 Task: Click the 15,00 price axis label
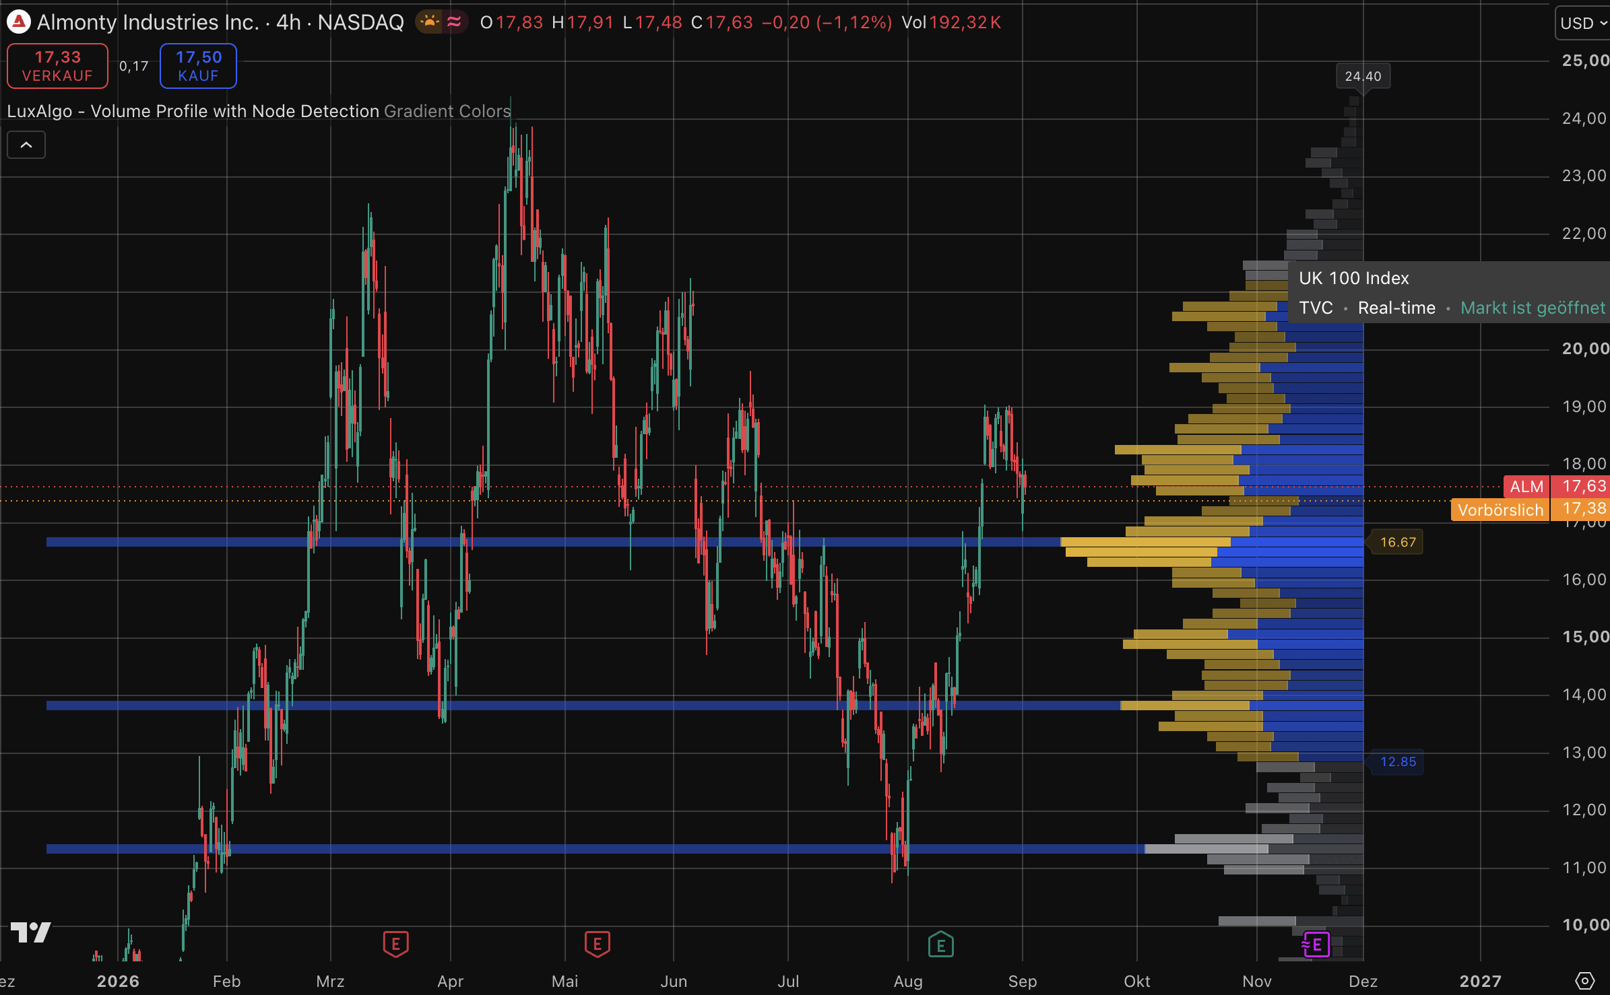1585,637
